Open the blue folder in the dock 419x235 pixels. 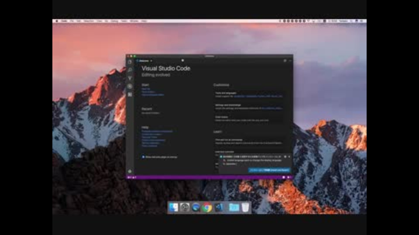234,207
